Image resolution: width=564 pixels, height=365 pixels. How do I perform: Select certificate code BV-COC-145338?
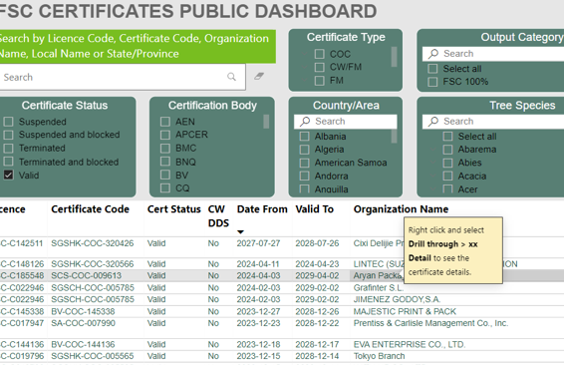click(83, 311)
